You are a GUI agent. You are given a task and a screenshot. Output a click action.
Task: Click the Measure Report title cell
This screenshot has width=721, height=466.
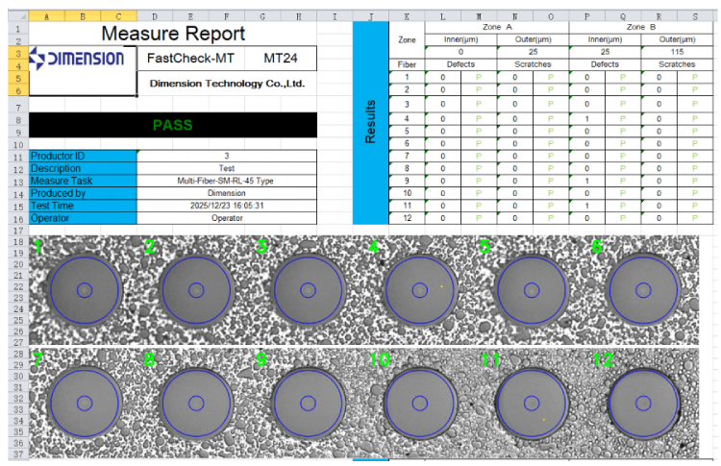(172, 34)
